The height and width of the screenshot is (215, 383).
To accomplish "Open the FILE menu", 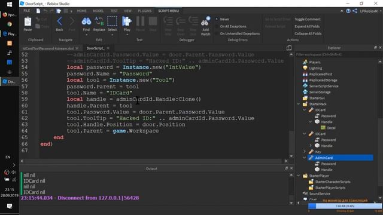I will (26, 11).
